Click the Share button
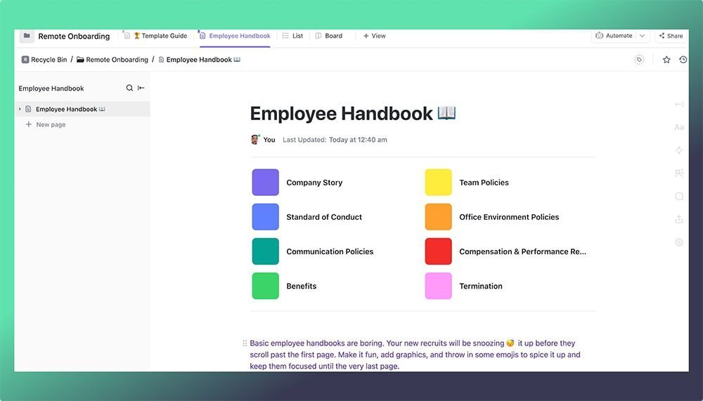Screen dimensions: 703x401 [671, 36]
